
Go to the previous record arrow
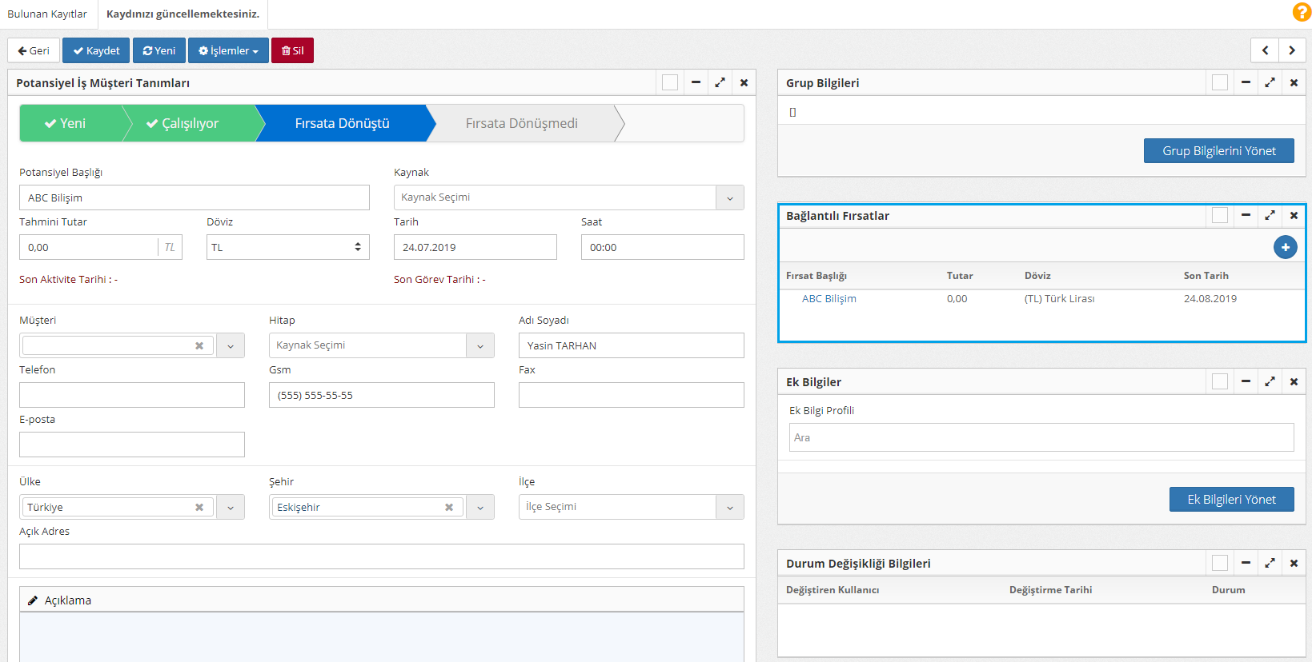[x=1265, y=50]
